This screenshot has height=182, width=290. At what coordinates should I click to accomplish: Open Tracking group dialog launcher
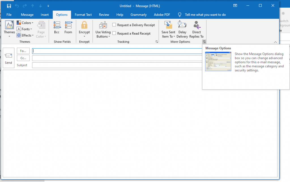157,42
